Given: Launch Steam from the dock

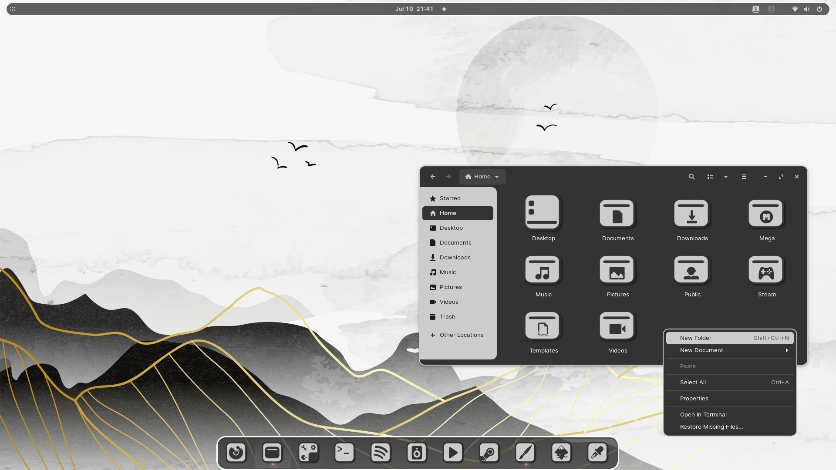Looking at the screenshot, I should pos(489,453).
